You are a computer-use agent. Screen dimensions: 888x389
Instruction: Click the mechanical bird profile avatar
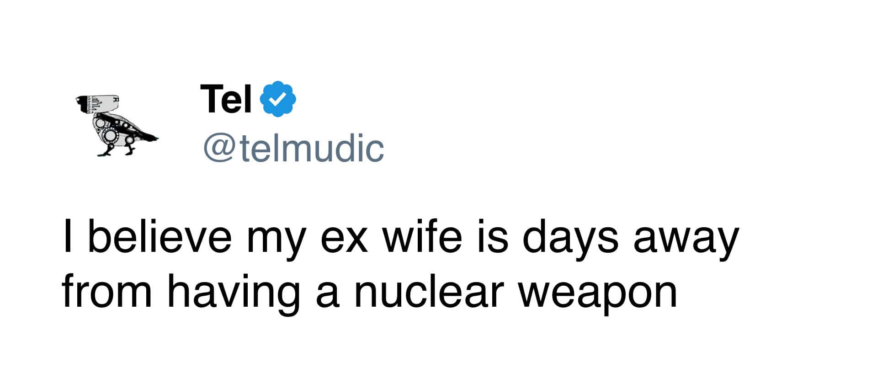click(116, 125)
